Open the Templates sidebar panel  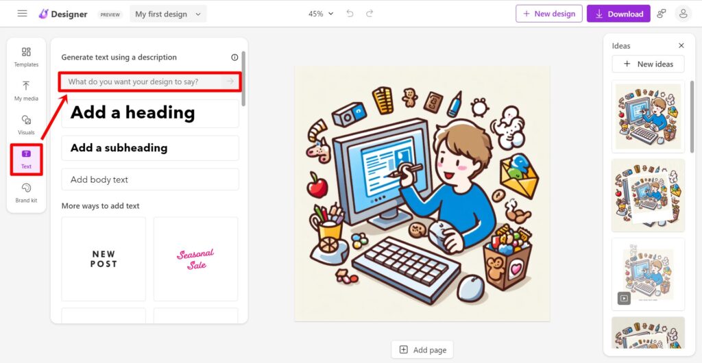(x=27, y=57)
